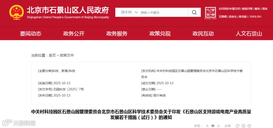Screen dimensions: 273x128
Task: Open the 政务公开 navigation menu
Action: tap(74, 33)
